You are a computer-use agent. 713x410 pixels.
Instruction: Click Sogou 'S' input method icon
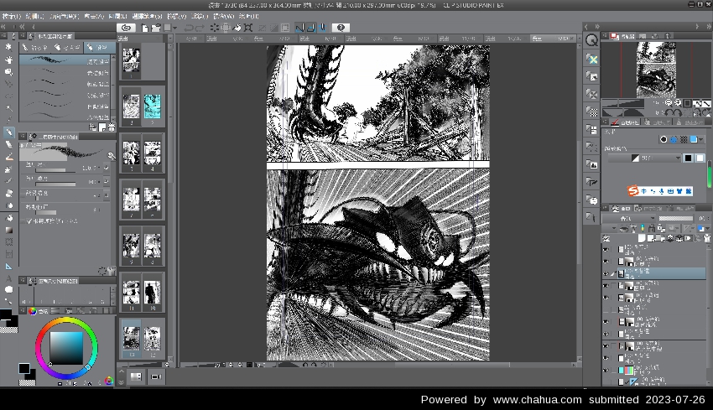click(633, 191)
